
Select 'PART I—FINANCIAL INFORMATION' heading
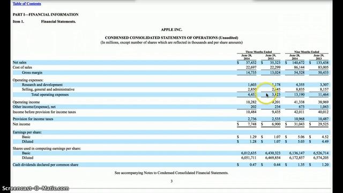[46, 14]
